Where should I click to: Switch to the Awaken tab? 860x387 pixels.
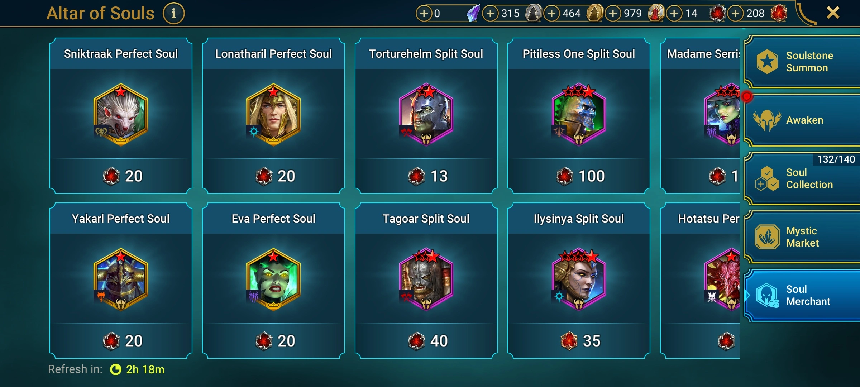coord(802,120)
